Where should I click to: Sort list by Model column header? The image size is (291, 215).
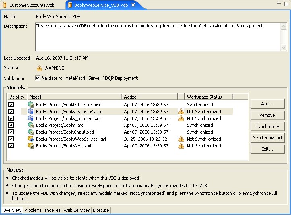tap(74, 97)
